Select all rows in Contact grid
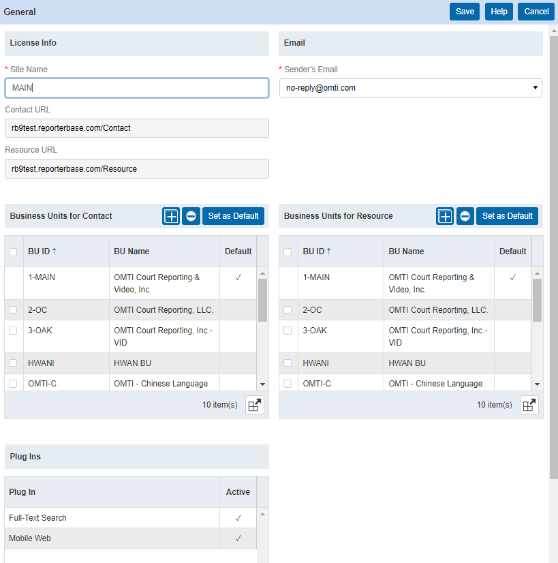Image resolution: width=558 pixels, height=563 pixels. (13, 252)
